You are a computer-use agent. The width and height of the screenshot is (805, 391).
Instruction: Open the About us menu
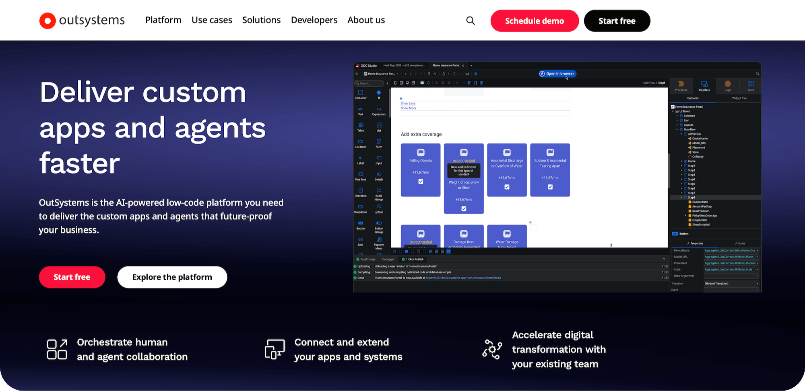tap(366, 20)
